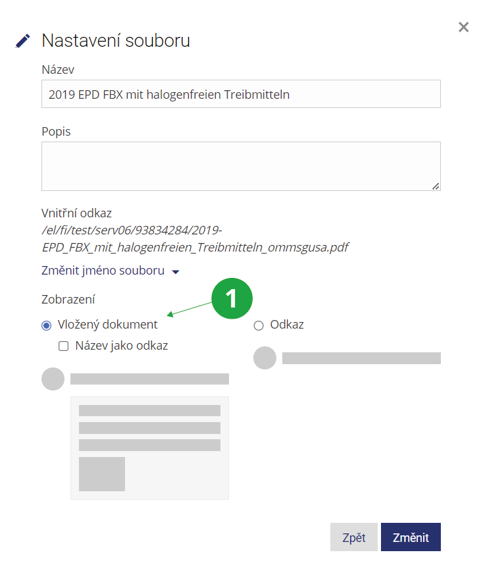Click the gray circle under Vložený dokument

click(53, 379)
